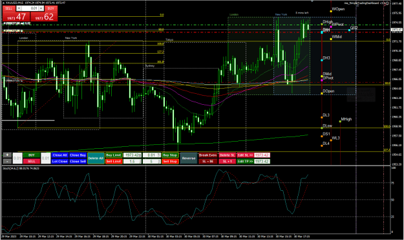Decrease lot volume with left stepper arrow
The height and width of the screenshot is (240, 404).
[x=19, y=8]
